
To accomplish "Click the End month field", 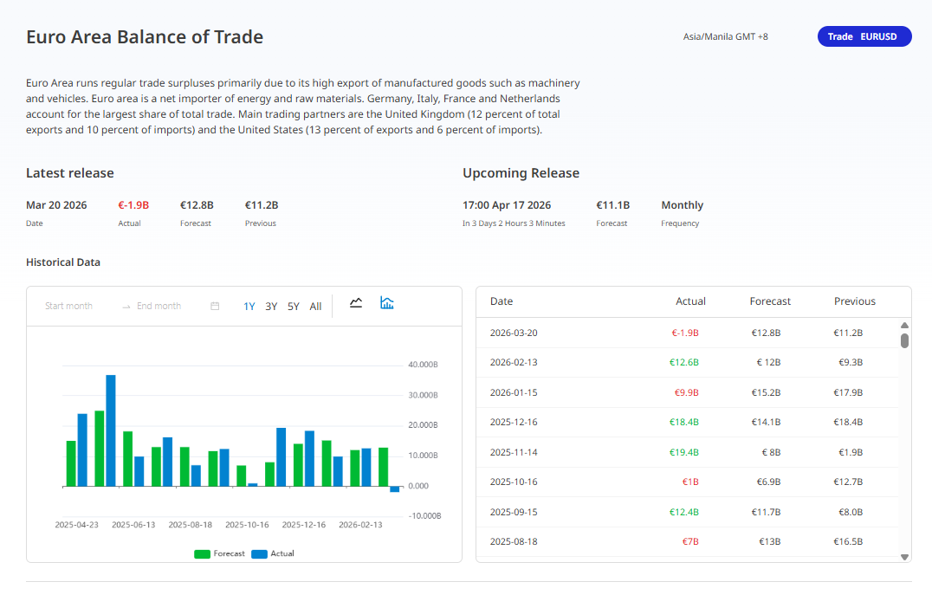I will (159, 306).
